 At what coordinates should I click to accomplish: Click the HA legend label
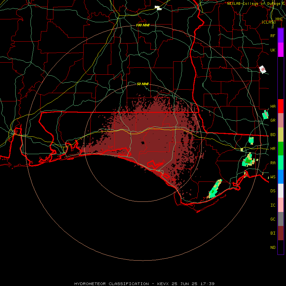(x=273, y=106)
